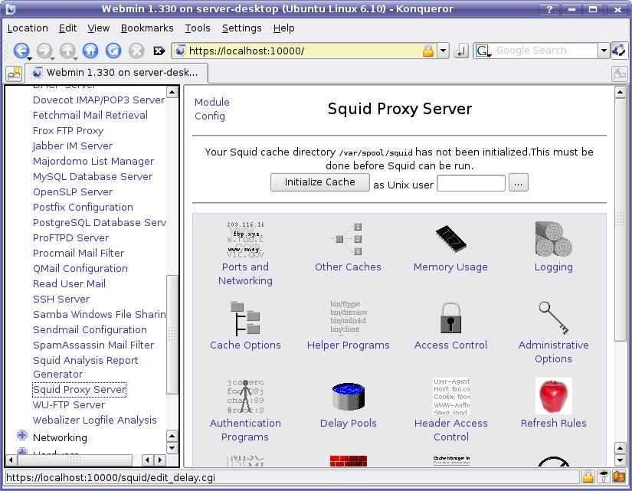The height and width of the screenshot is (491, 632).
Task: Click the main page vertical scrollbar thumb
Action: (x=620, y=221)
